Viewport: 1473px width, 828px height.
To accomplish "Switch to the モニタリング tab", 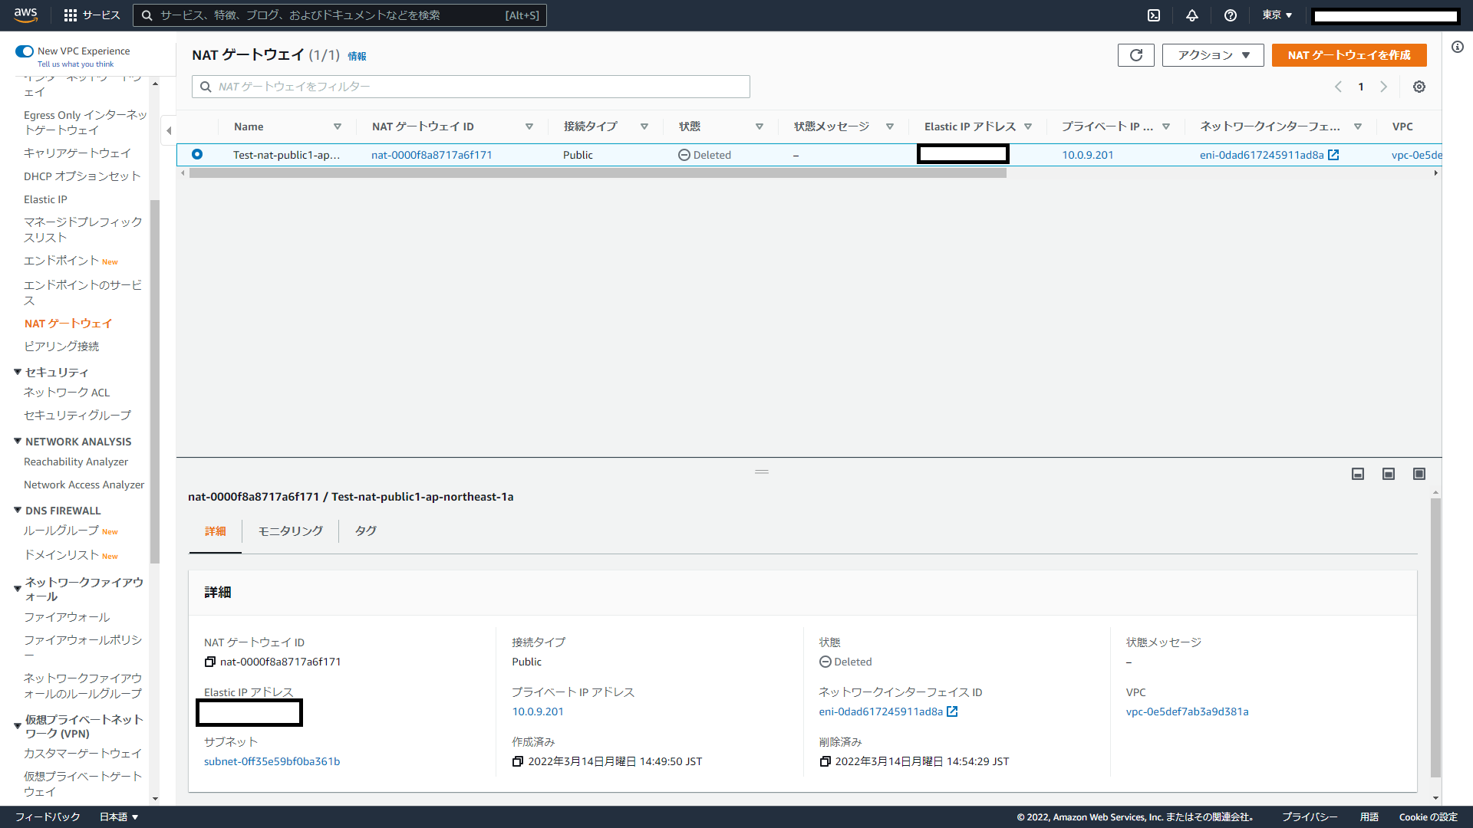I will pyautogui.click(x=290, y=531).
